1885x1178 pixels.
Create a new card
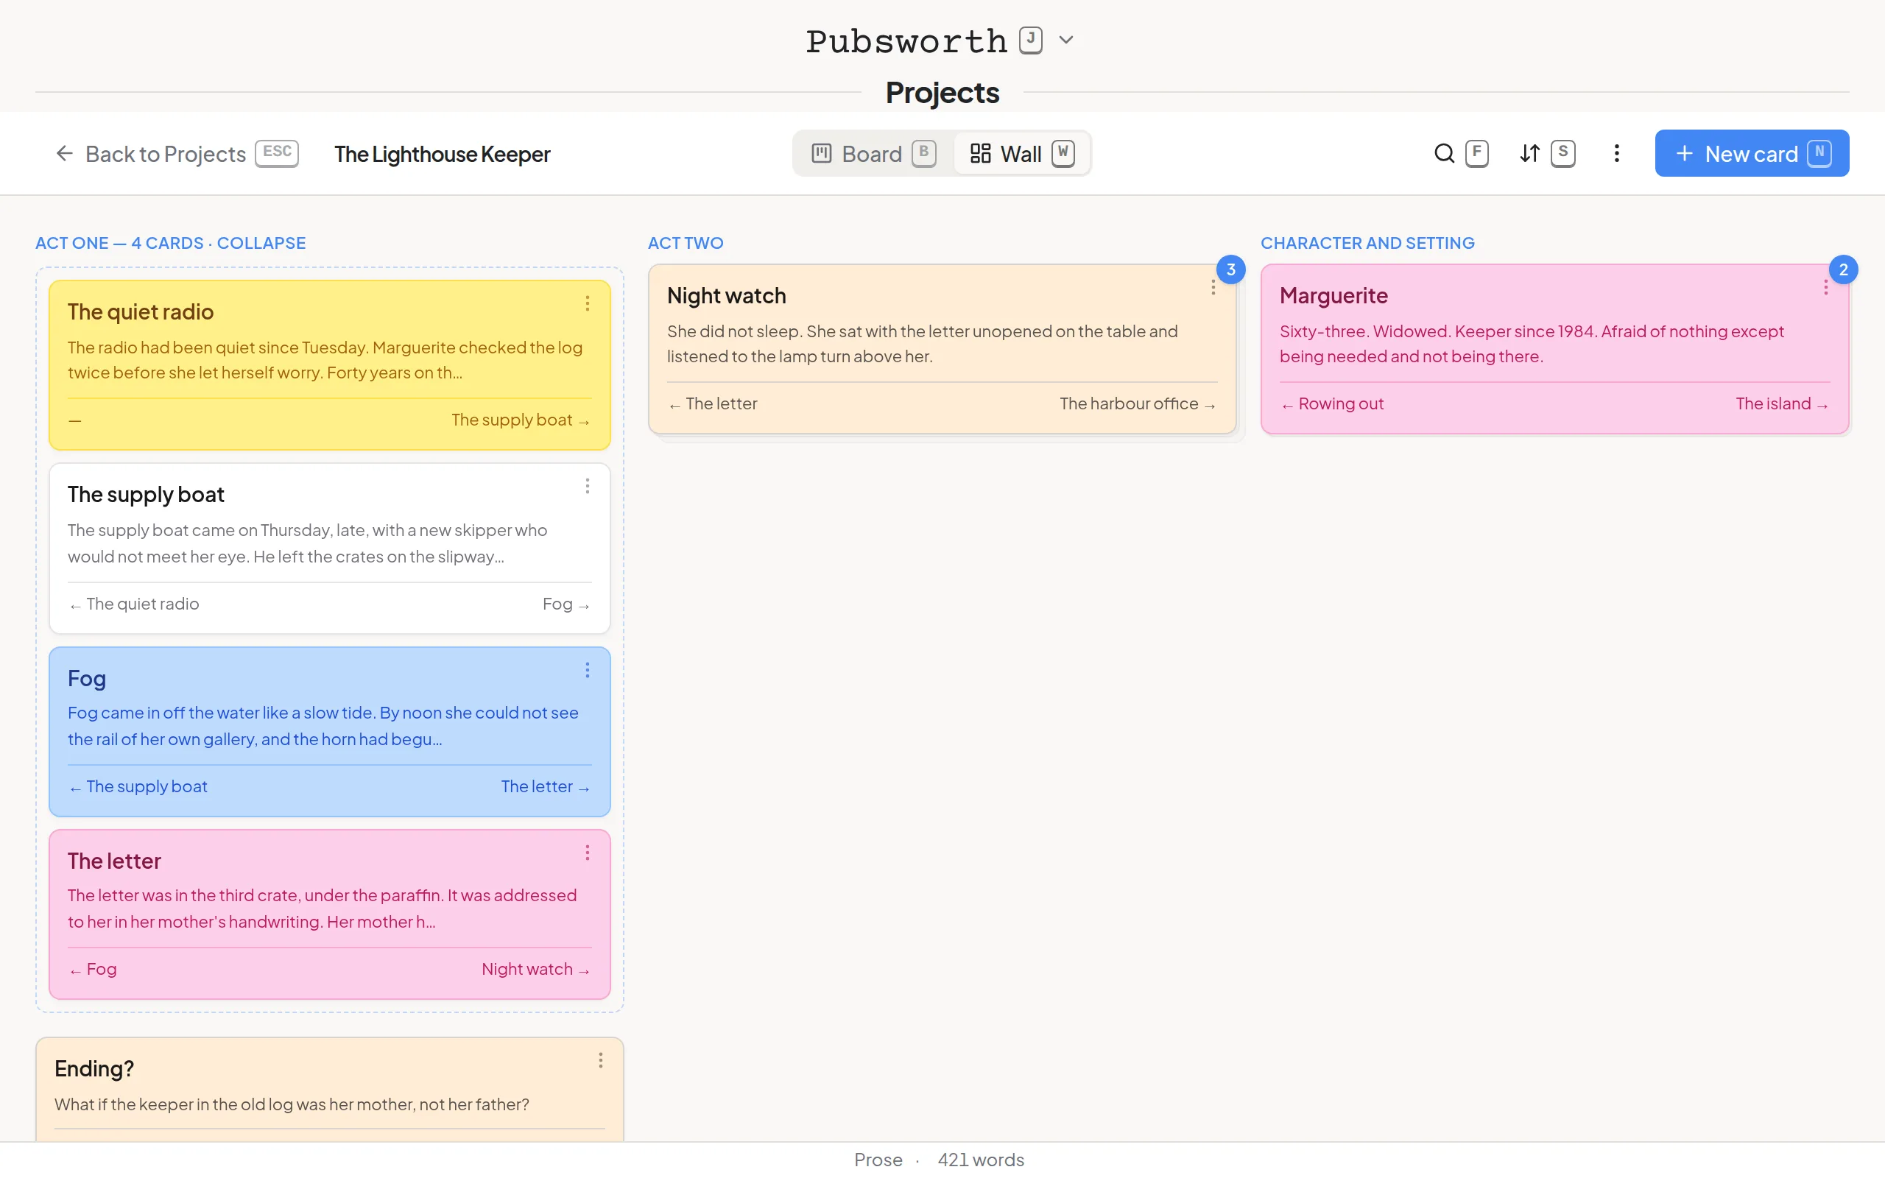click(x=1752, y=153)
